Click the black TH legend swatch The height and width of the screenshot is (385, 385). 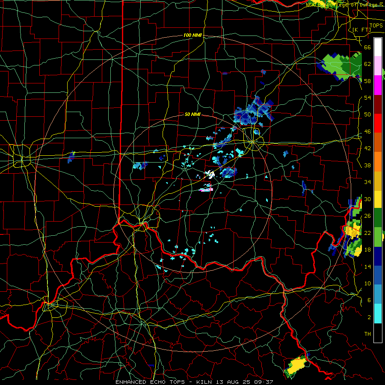[378, 333]
